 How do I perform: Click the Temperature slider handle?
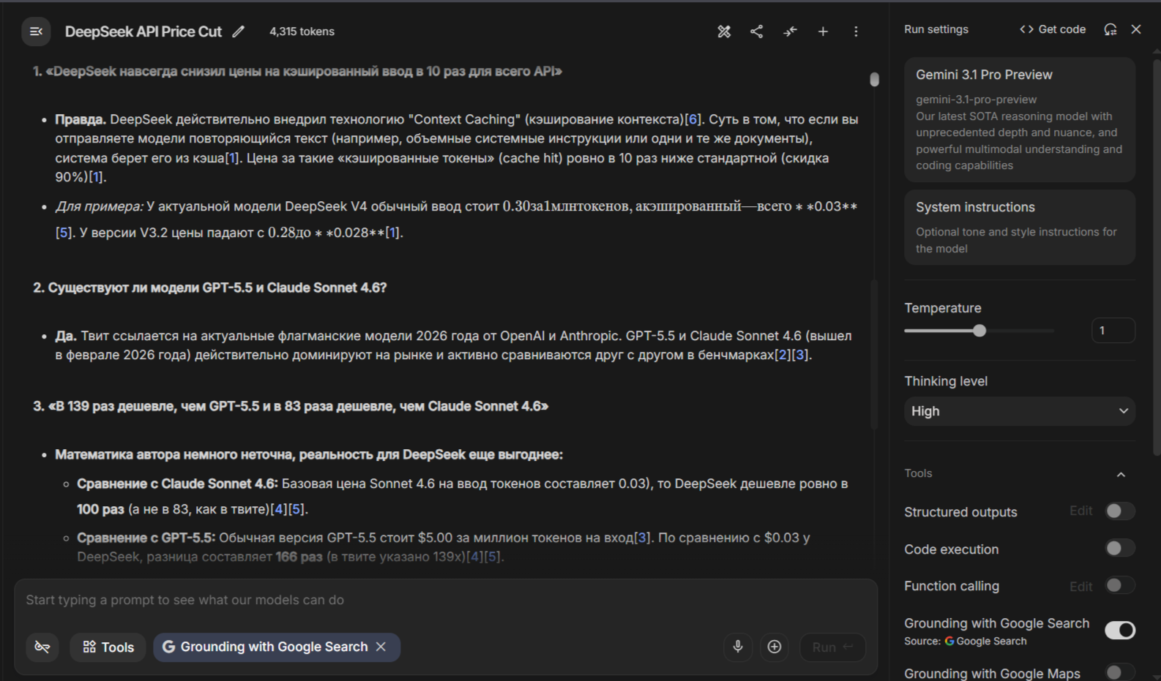pos(979,331)
